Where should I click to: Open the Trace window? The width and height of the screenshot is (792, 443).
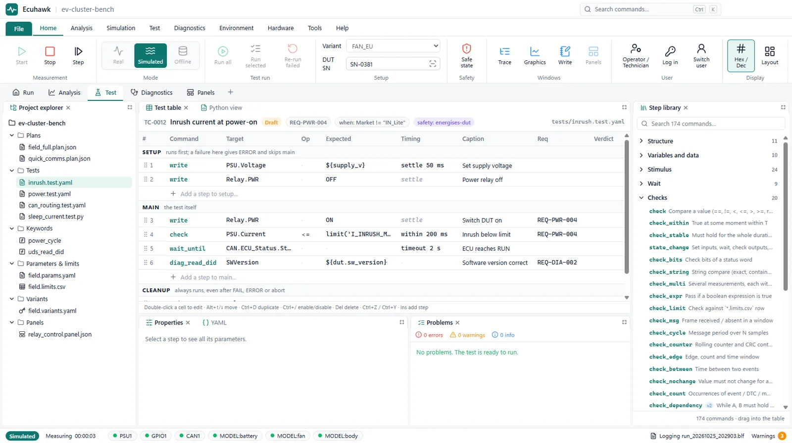(505, 55)
